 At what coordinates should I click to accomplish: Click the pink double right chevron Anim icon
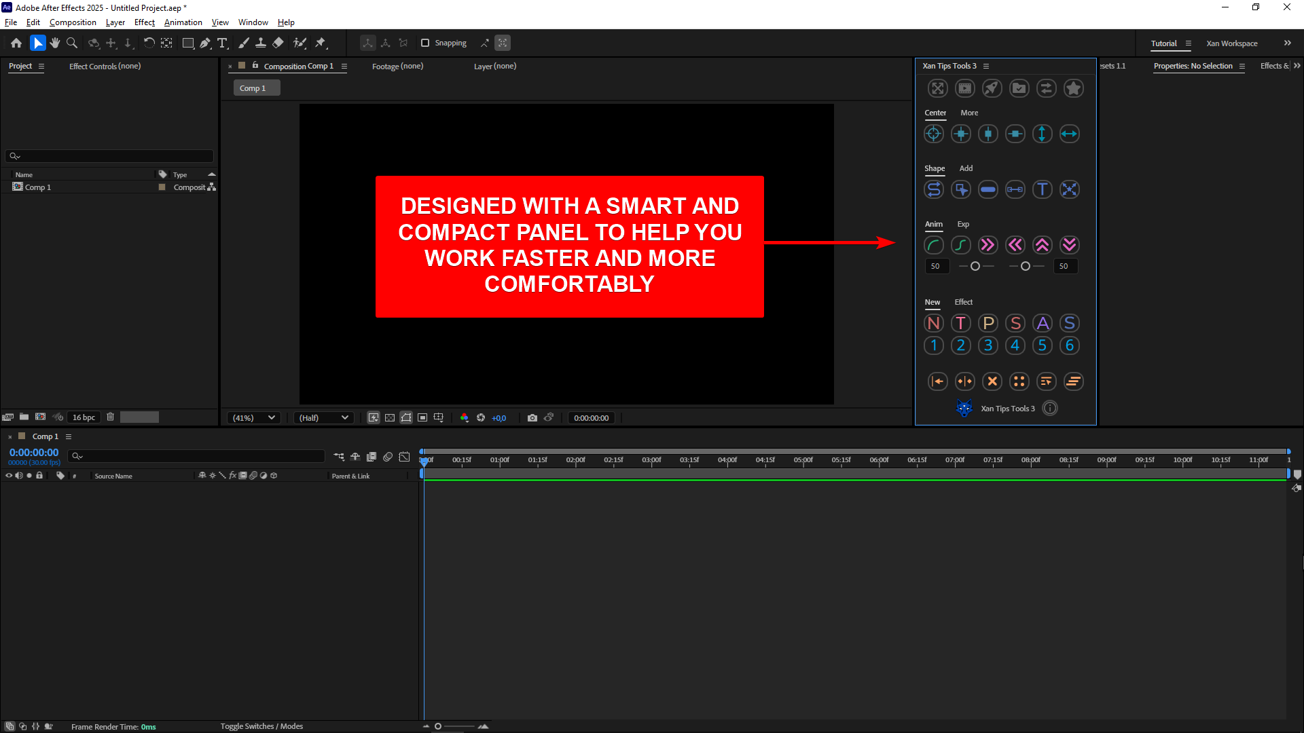[988, 245]
